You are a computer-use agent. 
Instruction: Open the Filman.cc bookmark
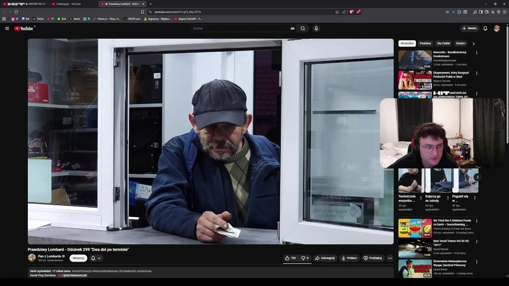[107, 19]
